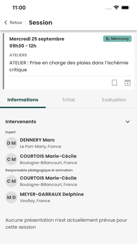Image resolution: width=137 pixels, height=244 pixels.
Task: Tap the back chevron arrow icon
Action: click(6, 22)
